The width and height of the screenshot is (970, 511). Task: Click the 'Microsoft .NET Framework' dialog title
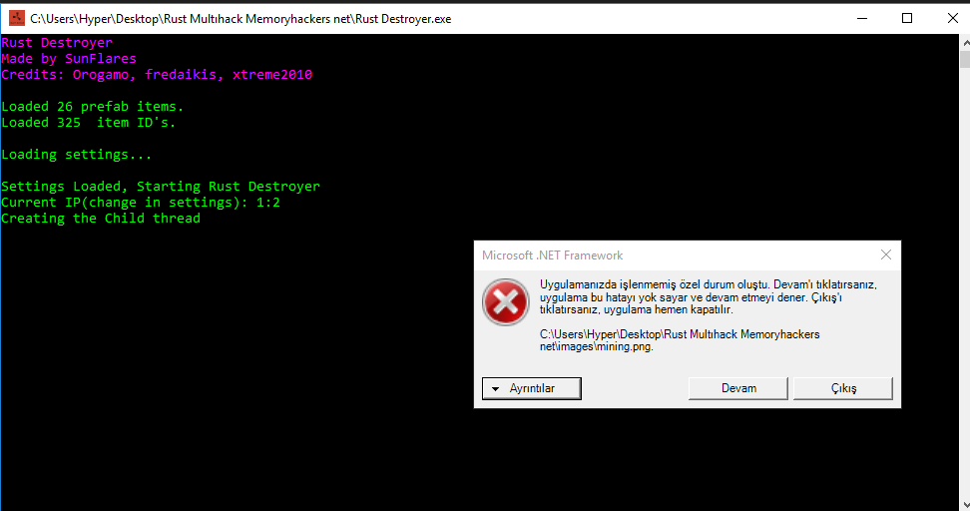tap(553, 255)
